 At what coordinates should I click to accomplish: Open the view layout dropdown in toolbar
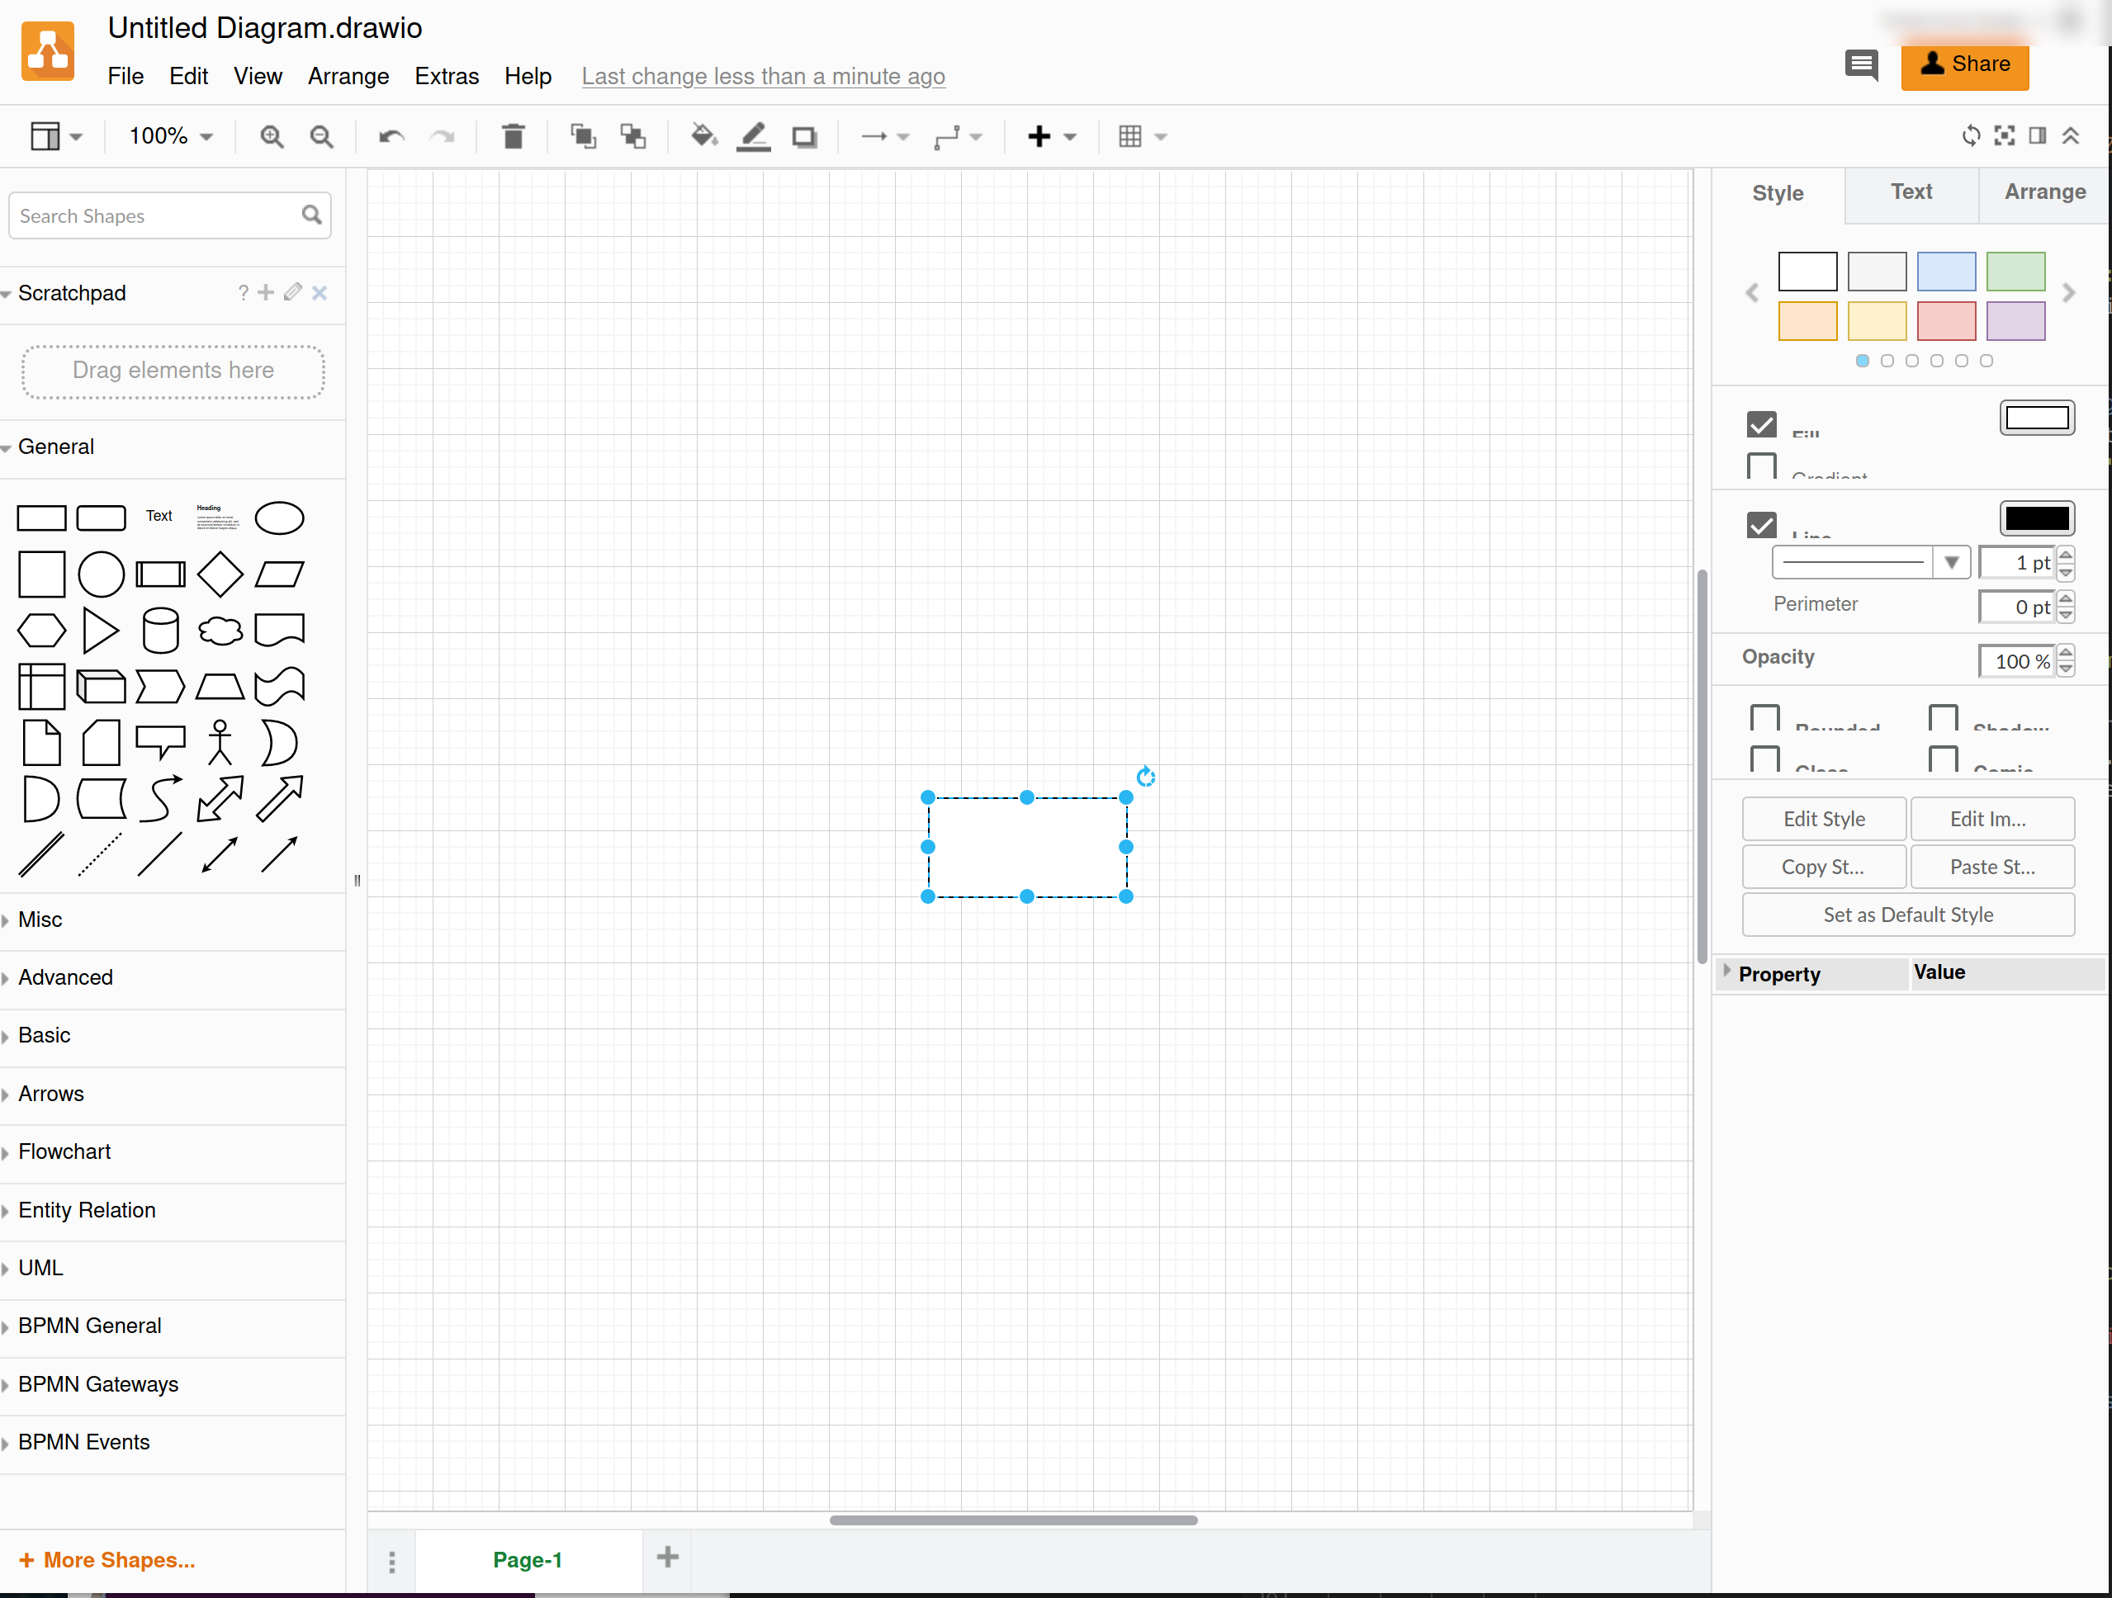[x=56, y=136]
